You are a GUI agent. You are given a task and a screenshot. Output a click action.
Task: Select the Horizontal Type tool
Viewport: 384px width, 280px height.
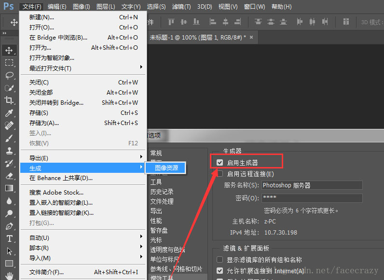tap(9, 238)
